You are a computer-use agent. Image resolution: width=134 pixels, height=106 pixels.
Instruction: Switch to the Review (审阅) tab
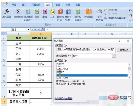click(68, 5)
